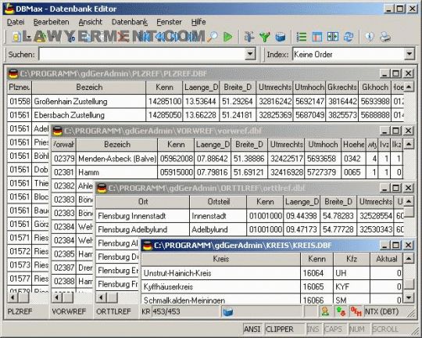Open the Datei menu
Screen dimensions: 422x338
[x=16, y=22]
